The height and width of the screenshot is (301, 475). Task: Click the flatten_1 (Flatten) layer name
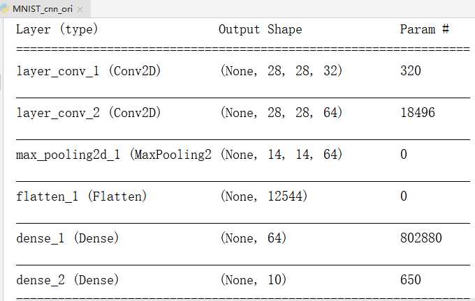tap(82, 196)
